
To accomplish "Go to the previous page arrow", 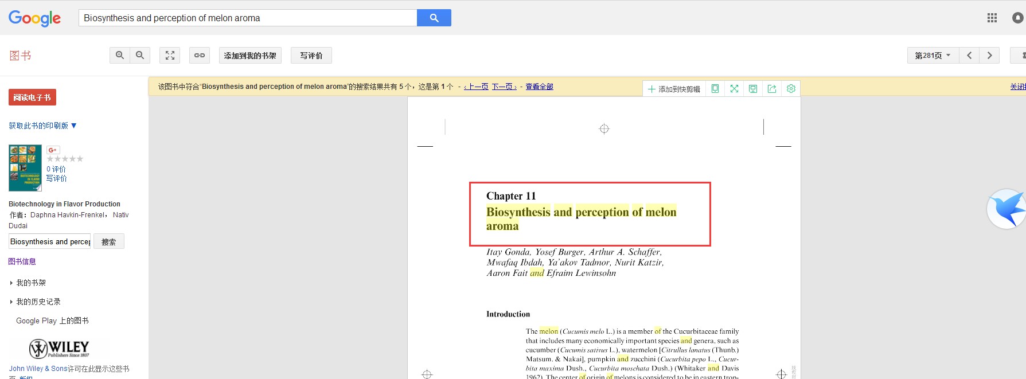I will 969,56.
